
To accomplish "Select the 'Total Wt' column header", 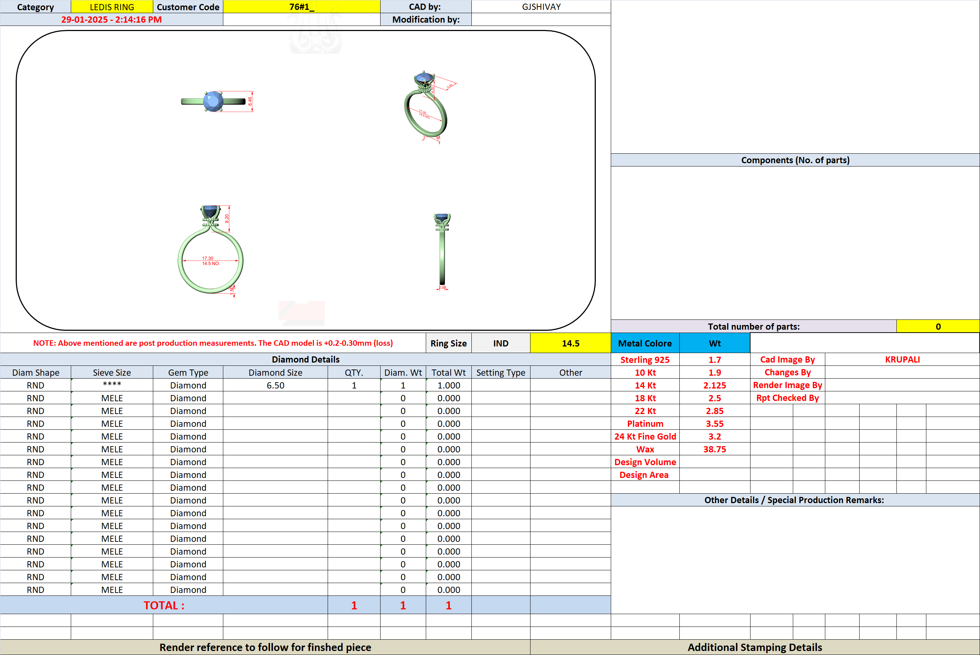I will (x=449, y=372).
